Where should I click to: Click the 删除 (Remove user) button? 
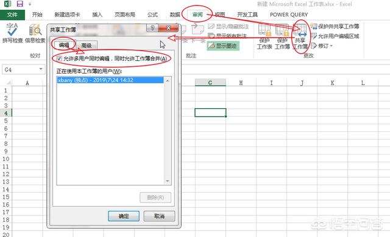click(155, 197)
